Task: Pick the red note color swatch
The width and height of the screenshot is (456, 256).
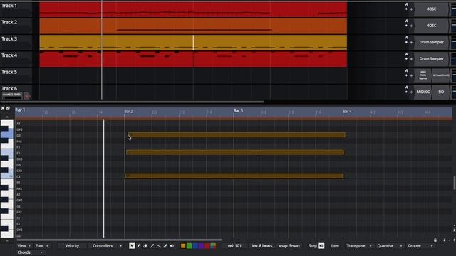Action: point(207,246)
